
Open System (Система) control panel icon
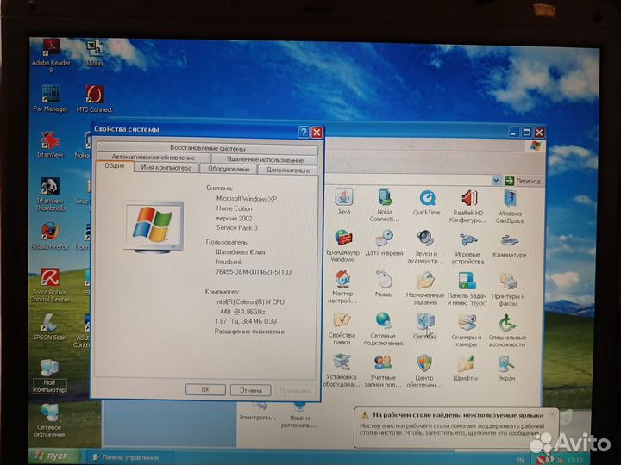click(x=425, y=326)
